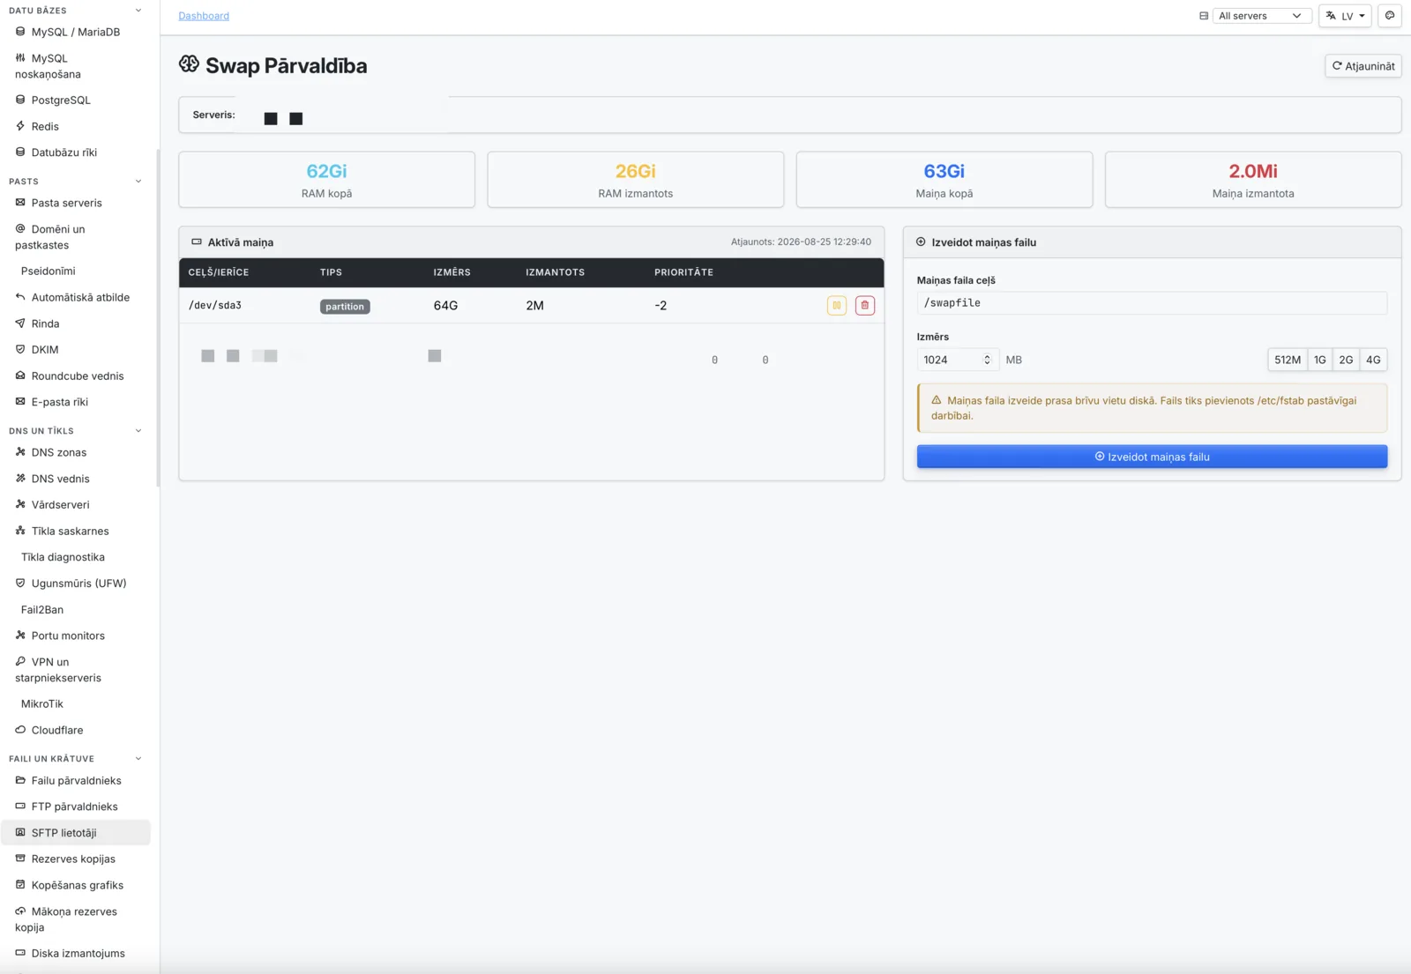
Task: Click the blue Izveidot maiņas failu button
Action: [1152, 457]
